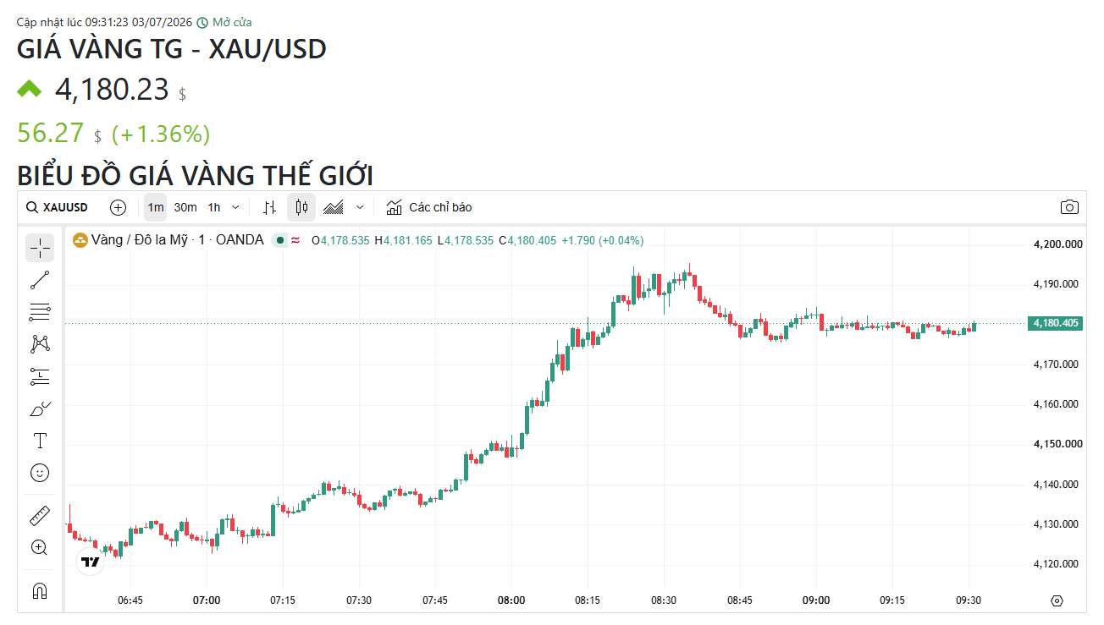The height and width of the screenshot is (625, 1104).
Task: Add a symbol to compare with plus button
Action: click(119, 207)
